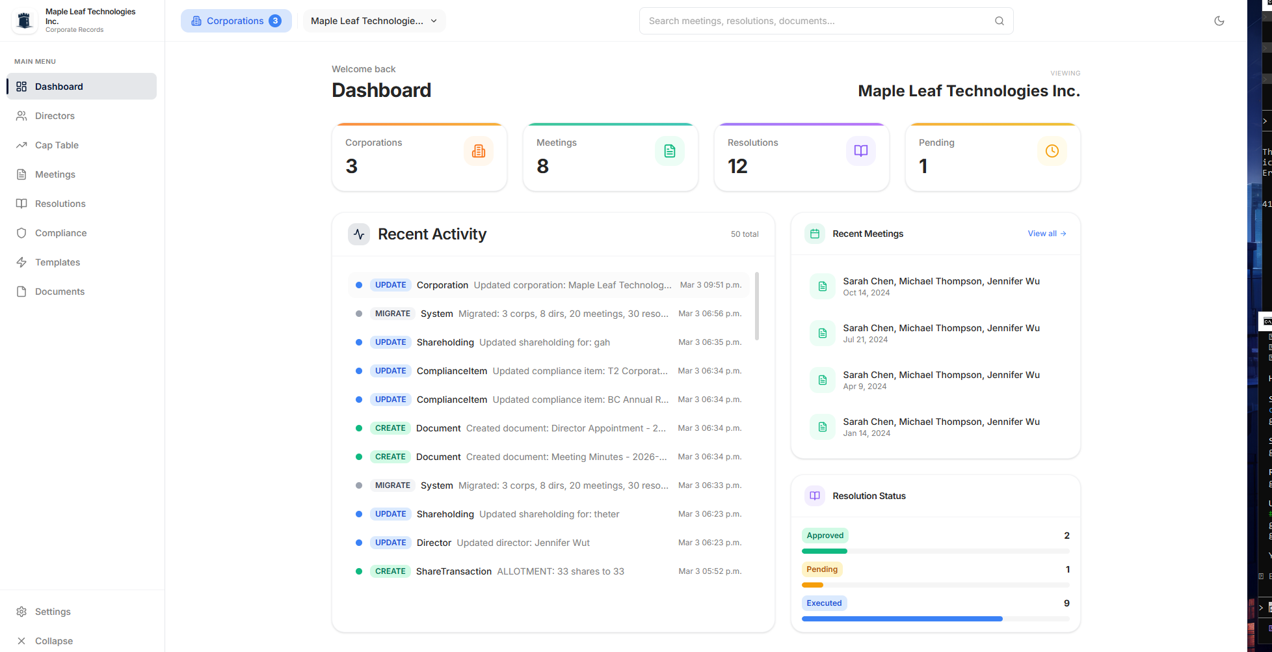Open the Resolutions stat card showing 12

point(802,157)
